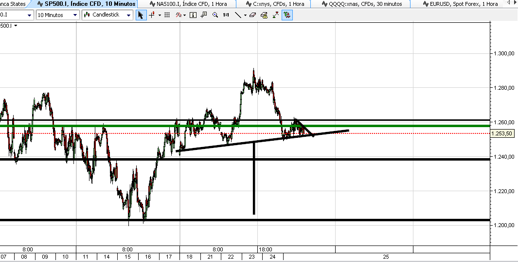The width and height of the screenshot is (518, 262).
Task: Expand the indicators dropdown arrow
Action: click(x=184, y=15)
